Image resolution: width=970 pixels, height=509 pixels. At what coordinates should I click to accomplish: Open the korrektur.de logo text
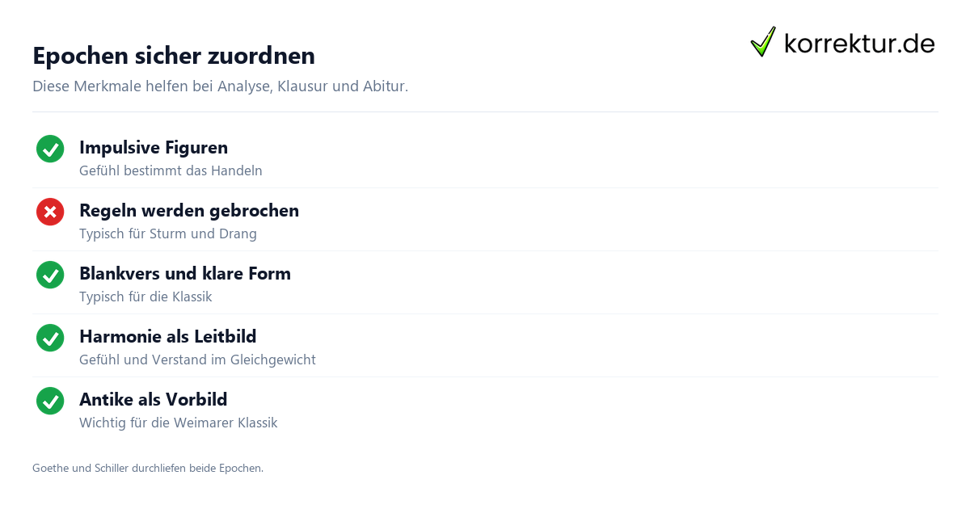pos(859,43)
